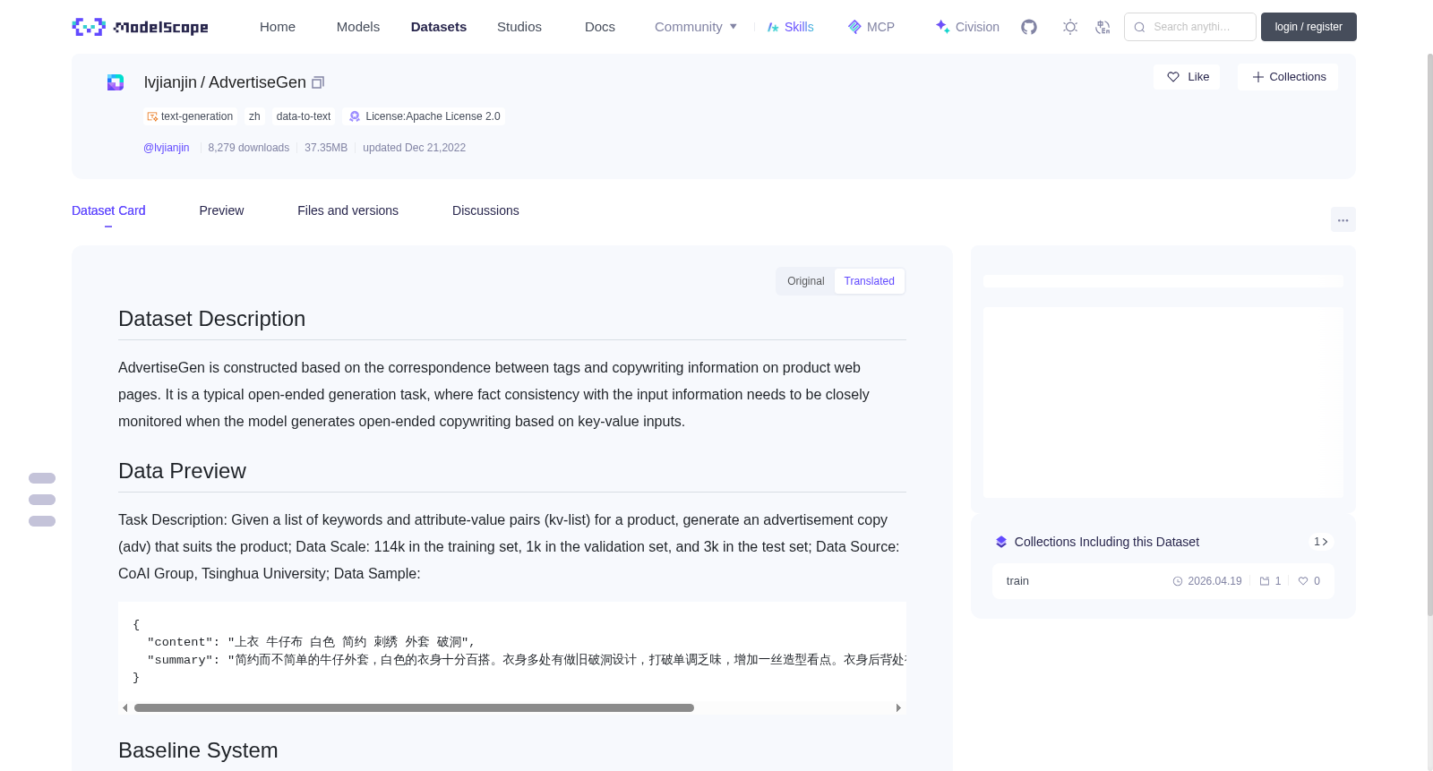Viewport: 1433px width, 771px height.
Task: Click the login / register button
Action: (x=1309, y=27)
